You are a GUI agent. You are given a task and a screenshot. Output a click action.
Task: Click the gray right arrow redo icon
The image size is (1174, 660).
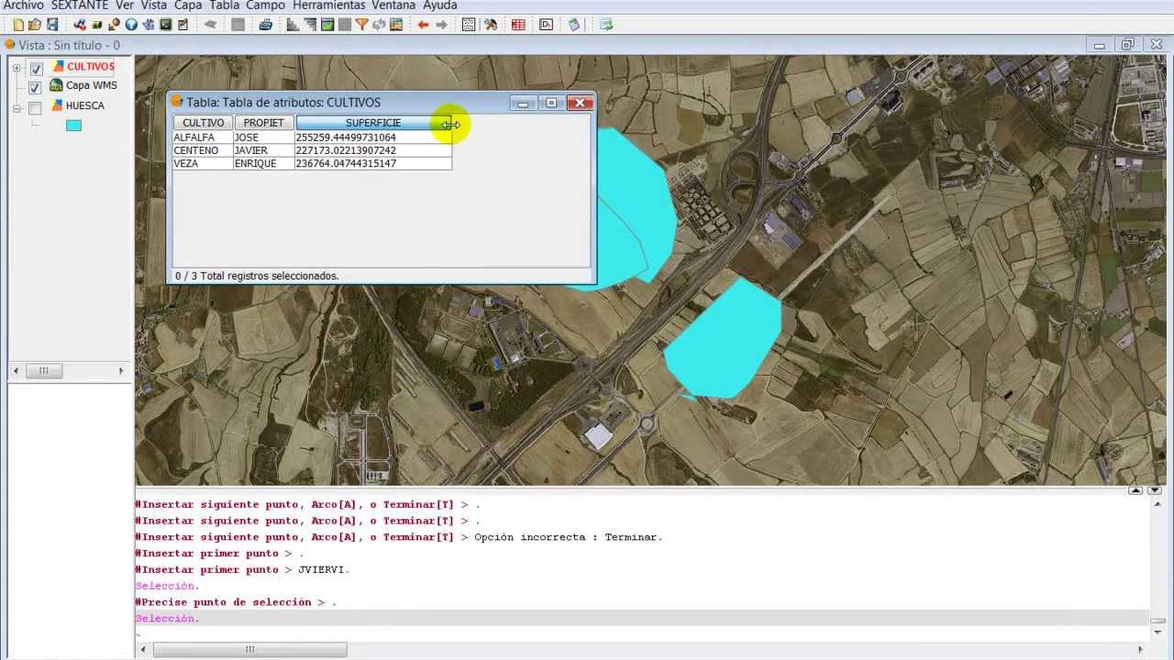pos(441,25)
